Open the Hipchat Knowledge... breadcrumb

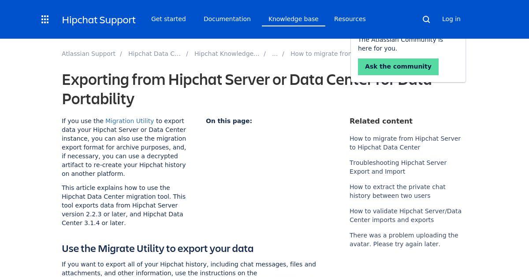(227, 54)
